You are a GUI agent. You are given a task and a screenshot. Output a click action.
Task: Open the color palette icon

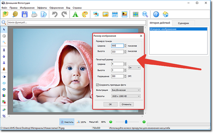click(x=85, y=14)
